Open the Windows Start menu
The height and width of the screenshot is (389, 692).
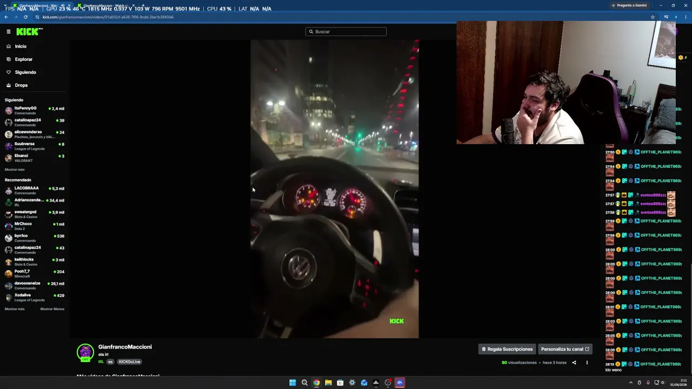click(292, 383)
